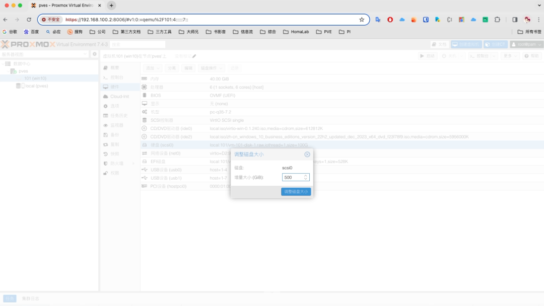Click the 启动 start button
The image size is (544, 306).
428,56
